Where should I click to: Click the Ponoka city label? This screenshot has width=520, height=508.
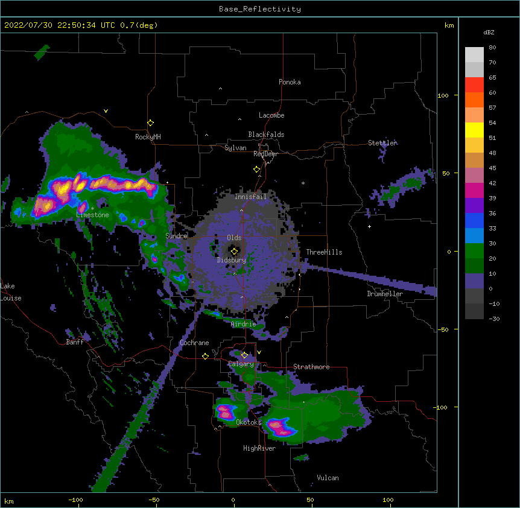click(x=290, y=82)
